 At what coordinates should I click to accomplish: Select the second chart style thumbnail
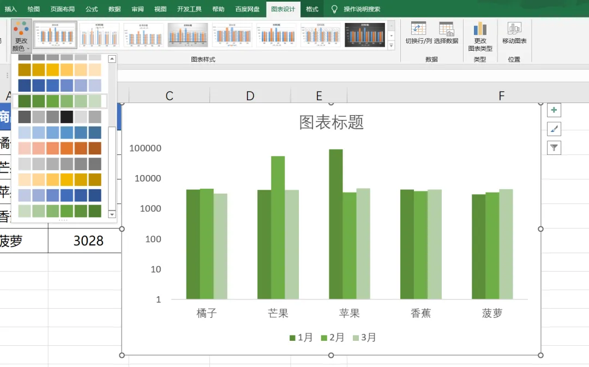[99, 35]
